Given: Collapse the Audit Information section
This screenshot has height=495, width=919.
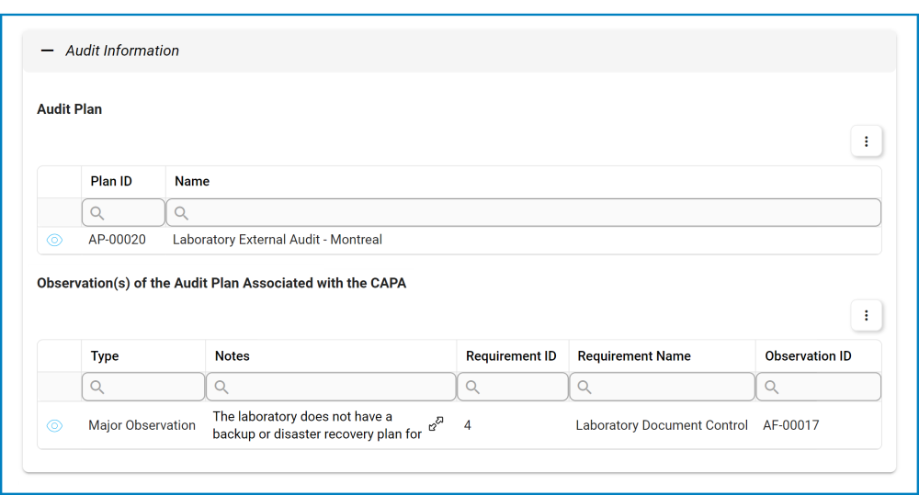Looking at the screenshot, I should tap(48, 51).
